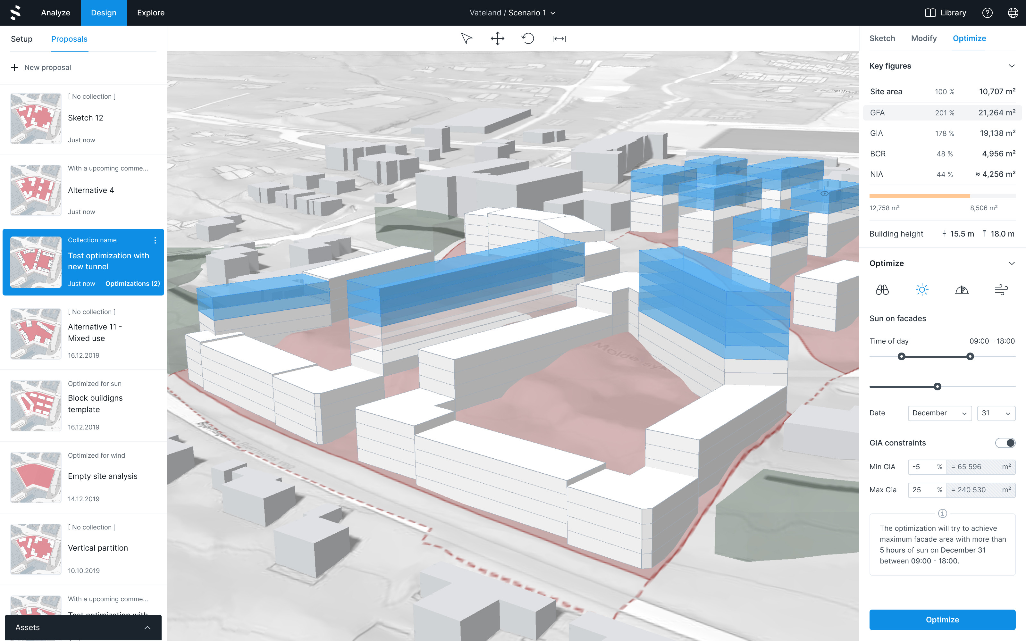
Task: Open the day dropdown showing 31
Action: pyautogui.click(x=996, y=413)
